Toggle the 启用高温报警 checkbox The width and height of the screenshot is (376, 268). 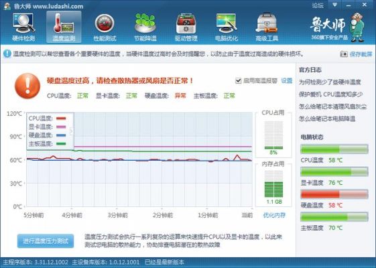(x=238, y=81)
